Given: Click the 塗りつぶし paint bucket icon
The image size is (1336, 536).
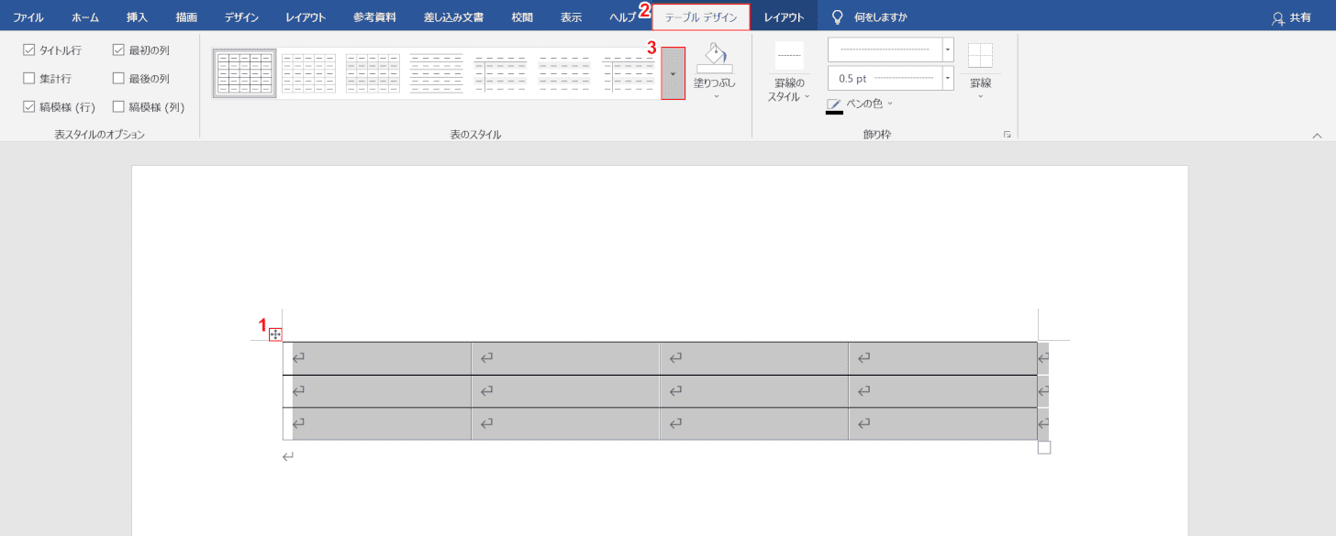Looking at the screenshot, I should click(x=715, y=57).
